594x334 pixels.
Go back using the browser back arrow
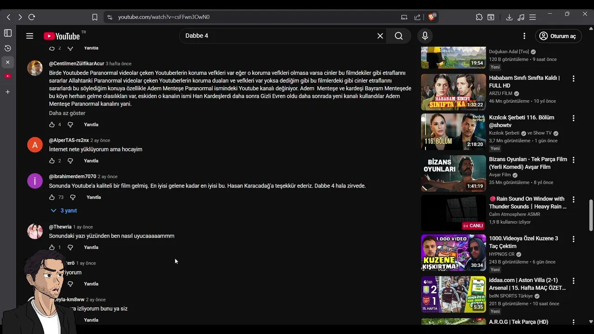click(8, 17)
